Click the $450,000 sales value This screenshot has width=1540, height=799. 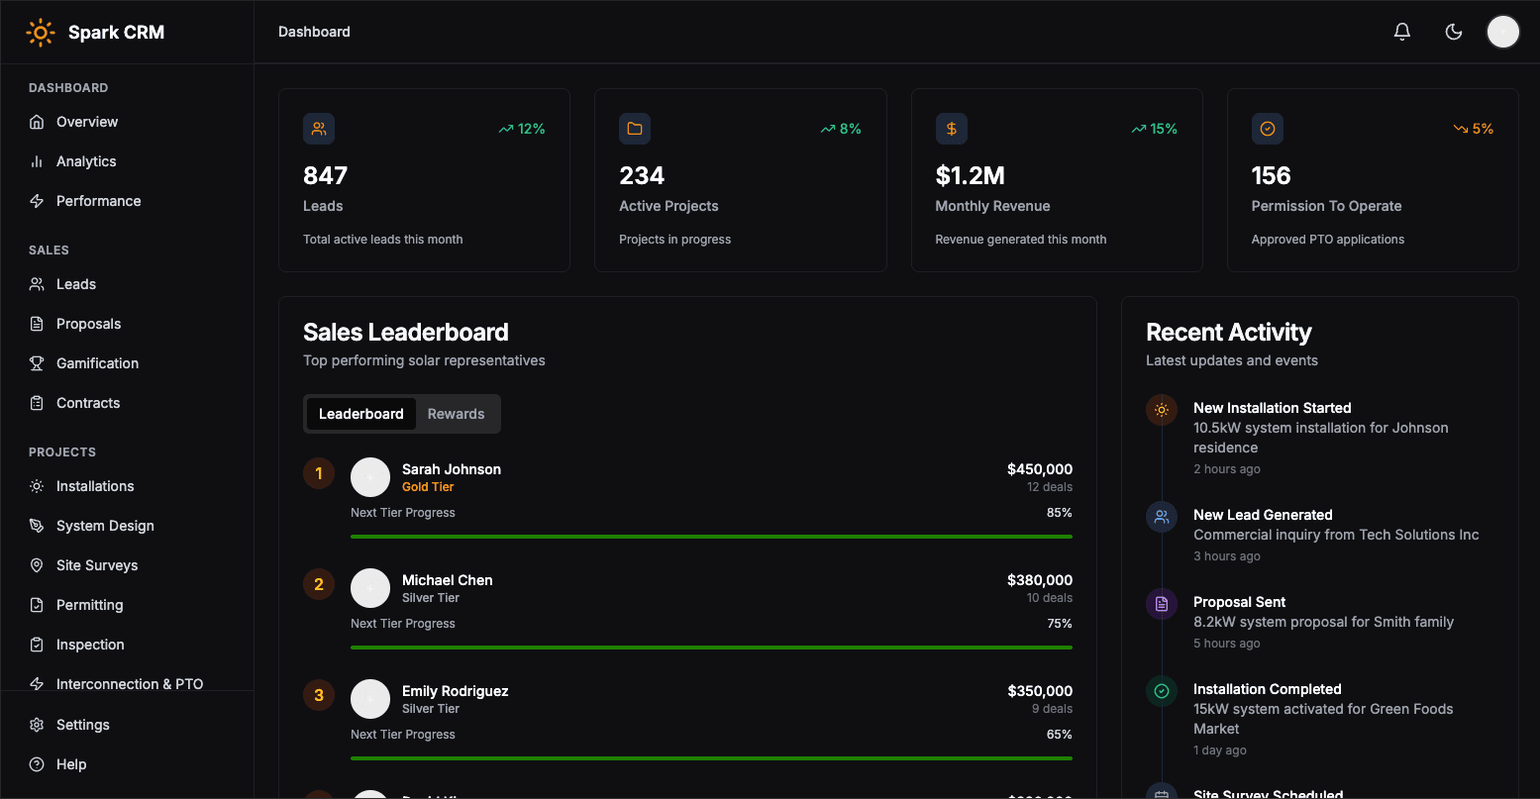click(x=1040, y=469)
